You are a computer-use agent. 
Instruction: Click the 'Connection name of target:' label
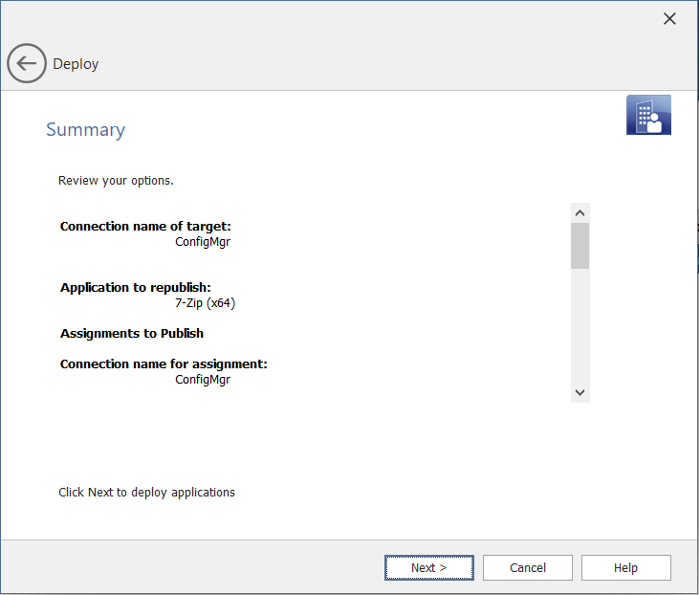point(145,227)
